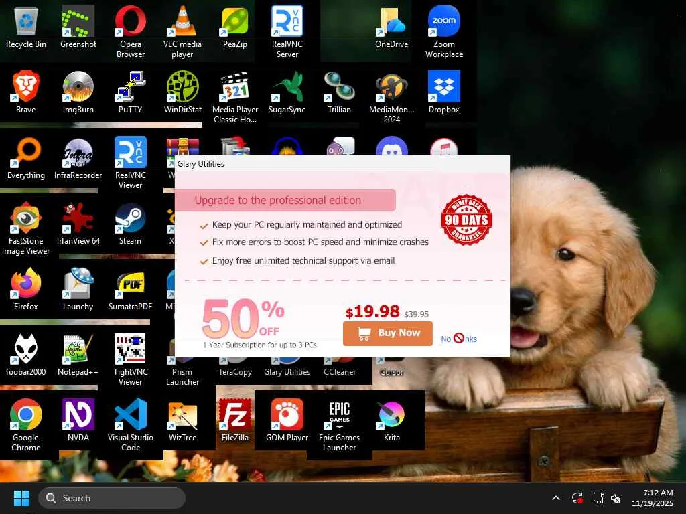Launch Trillian desktop icon
The width and height of the screenshot is (686, 514).
340,92
